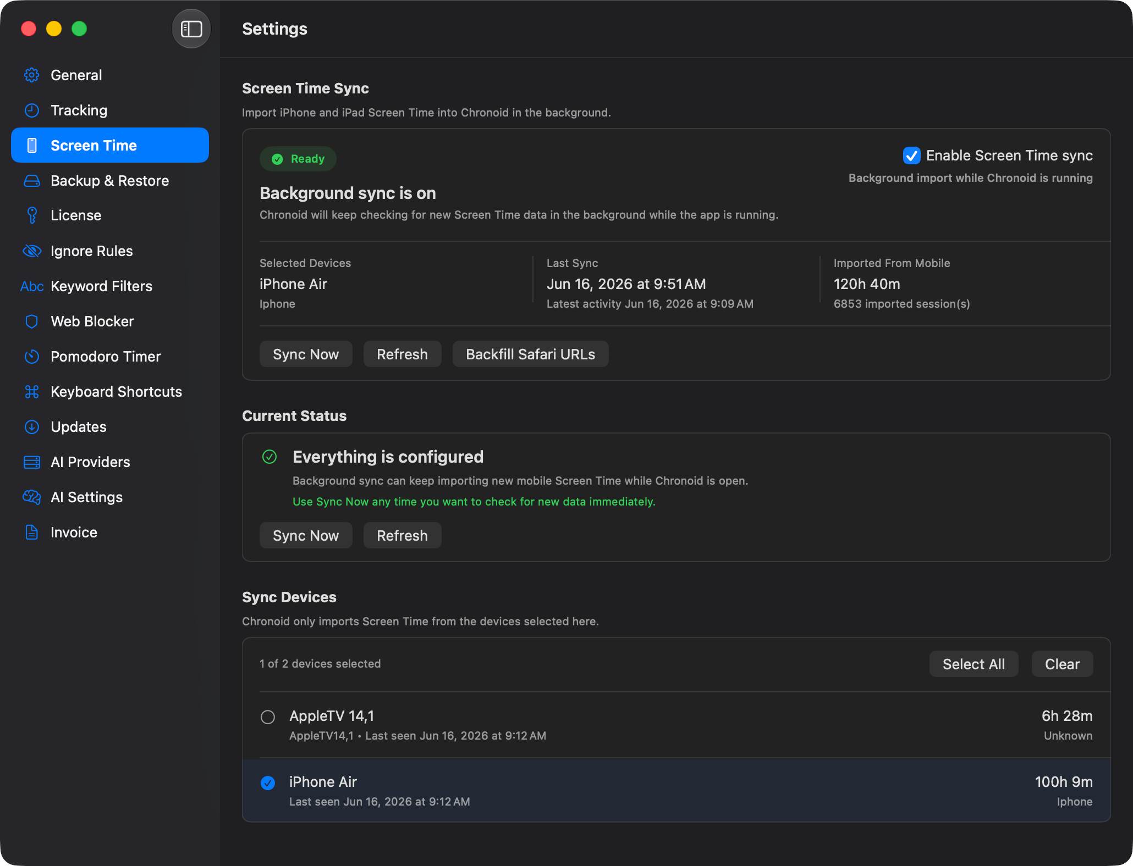Select the AppleTV 14,1 device radio
1133x866 pixels.
[x=268, y=717]
